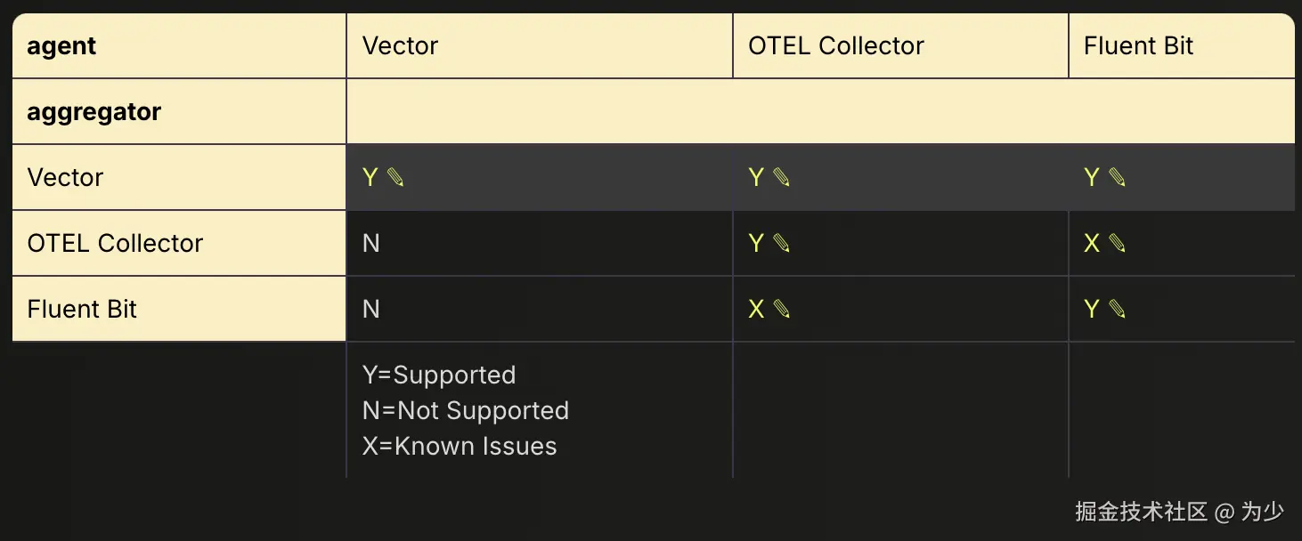This screenshot has height=541, width=1302.
Task: Click the pencil icon for Fluent Bit agent and aggregator
Action: [1118, 310]
